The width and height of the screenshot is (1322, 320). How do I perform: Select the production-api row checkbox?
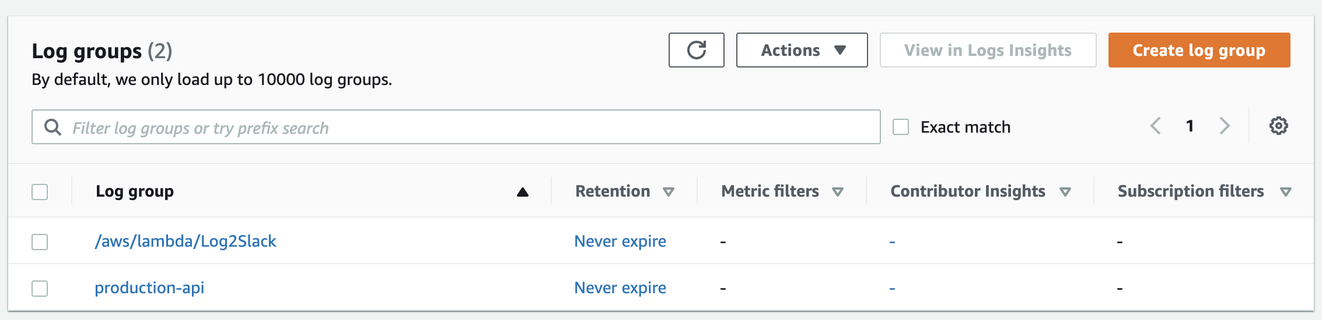click(40, 288)
